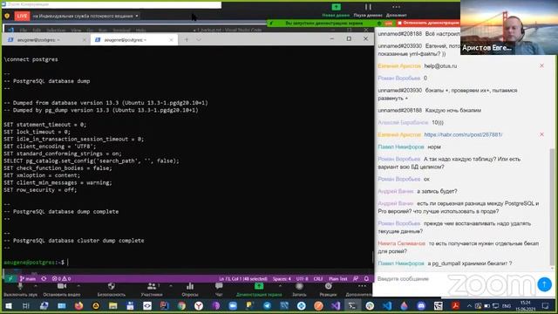The width and height of the screenshot is (558, 314).
Task: Open blue VS Code from the taskbar
Action: click(x=387, y=306)
